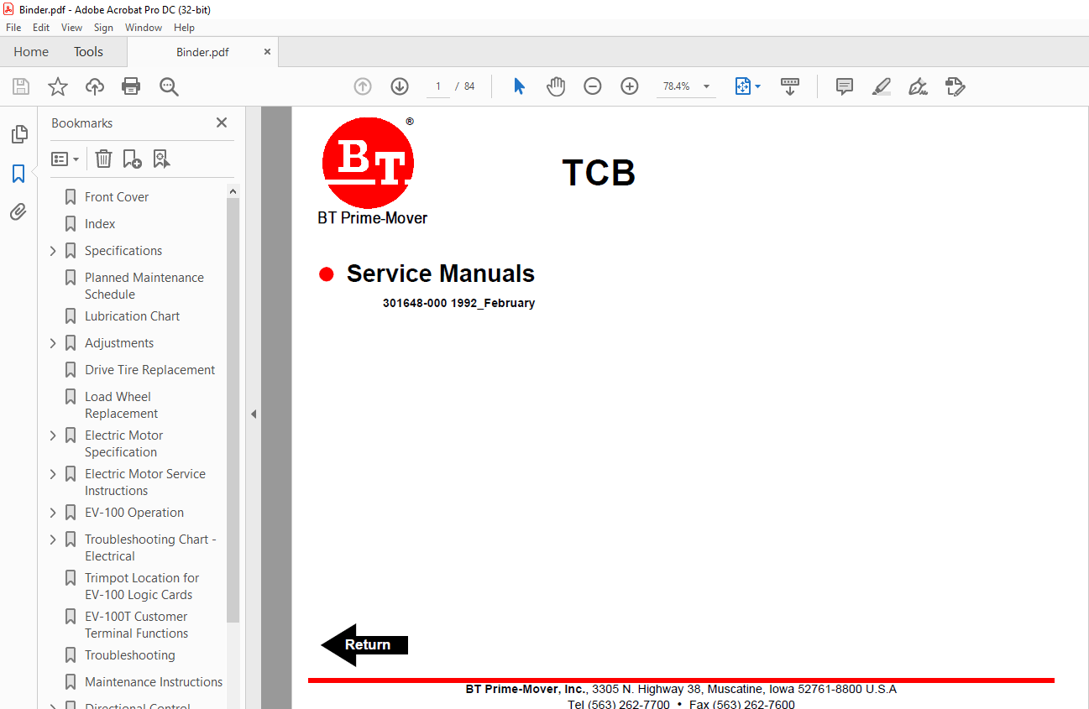This screenshot has height=709, width=1089.
Task: Open EV-100T Customer Terminal Functions bookmark
Action: (x=136, y=625)
